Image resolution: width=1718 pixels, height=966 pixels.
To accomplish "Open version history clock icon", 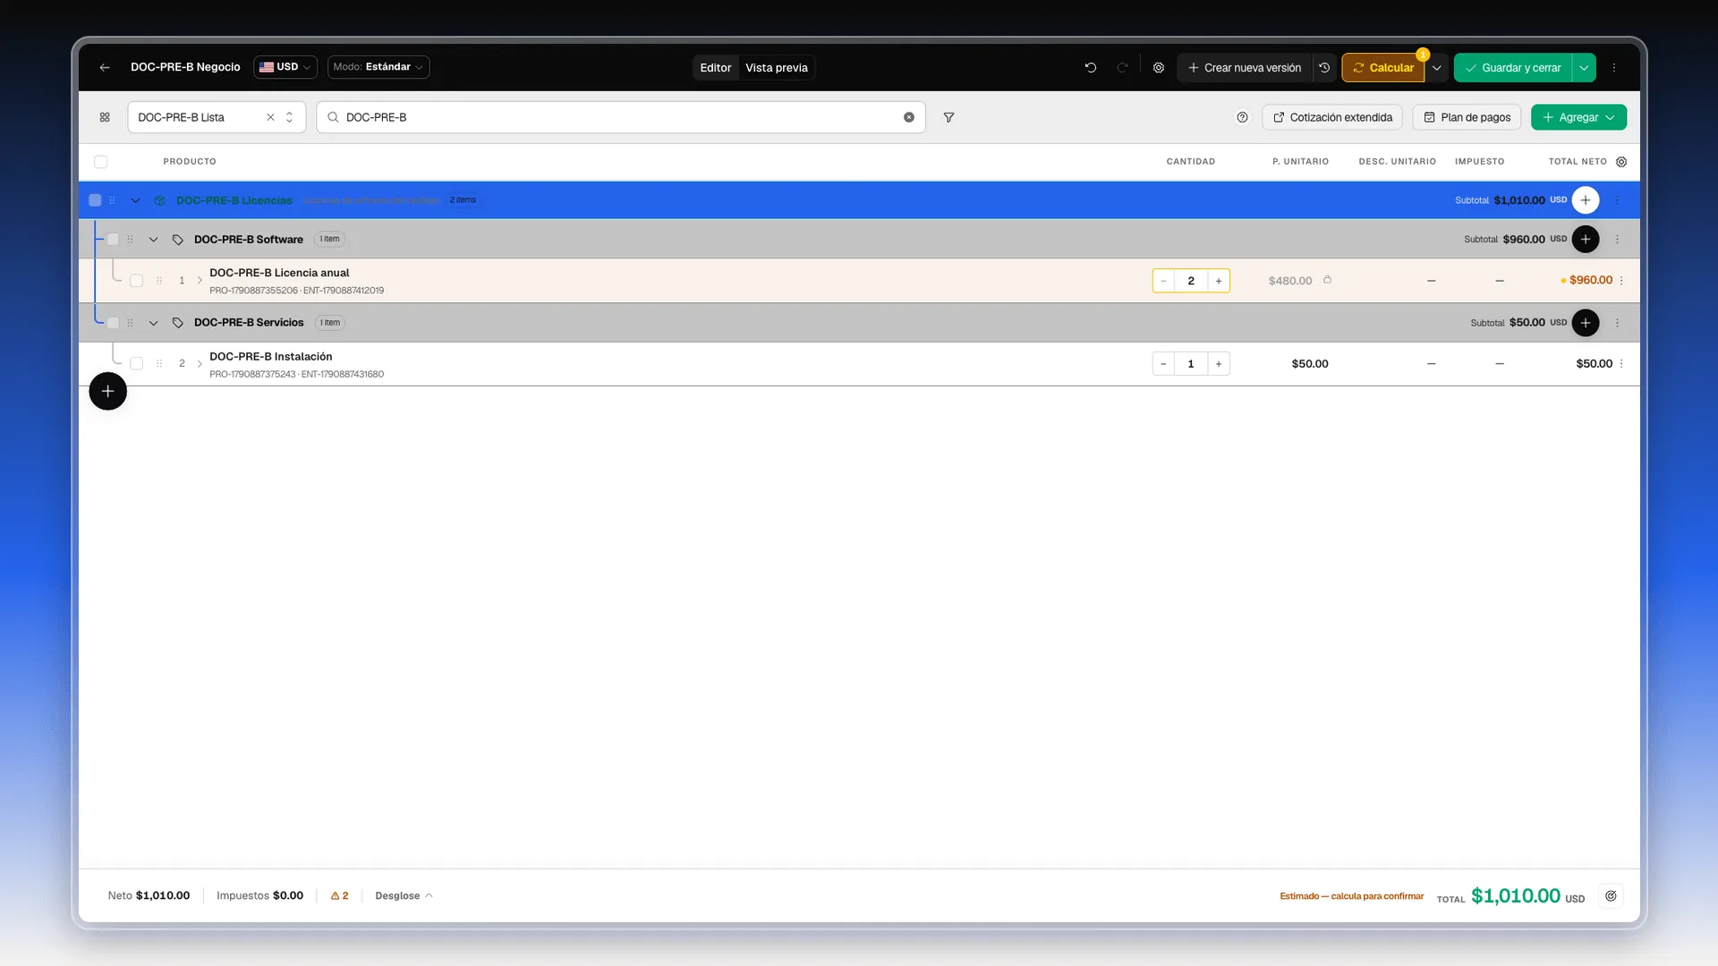I will pyautogui.click(x=1324, y=67).
